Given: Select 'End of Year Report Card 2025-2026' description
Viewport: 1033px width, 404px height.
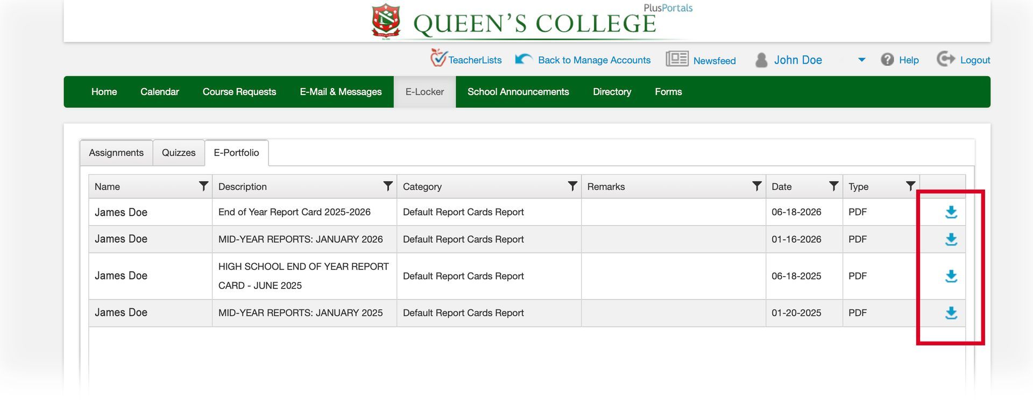Looking at the screenshot, I should [294, 212].
